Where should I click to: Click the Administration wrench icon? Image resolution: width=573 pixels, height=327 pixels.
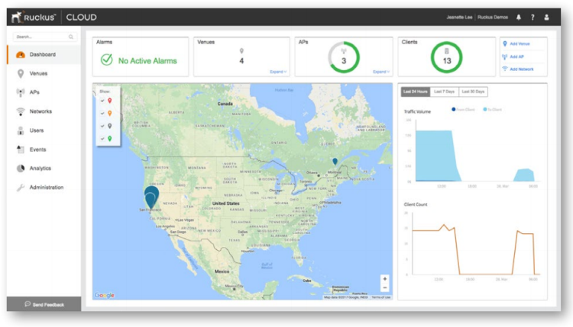(20, 188)
